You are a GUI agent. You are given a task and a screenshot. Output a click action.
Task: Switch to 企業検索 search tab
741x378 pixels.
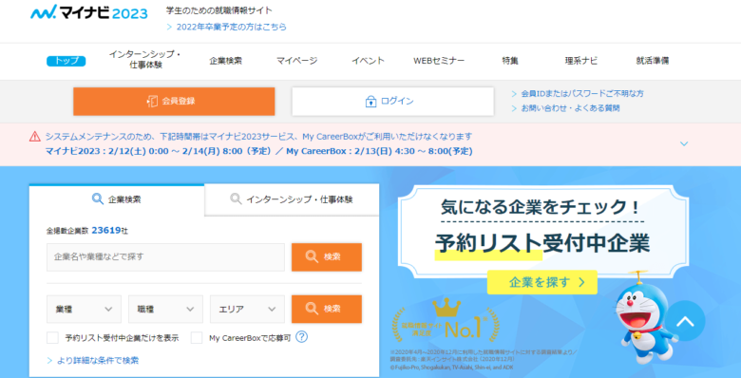[117, 199]
